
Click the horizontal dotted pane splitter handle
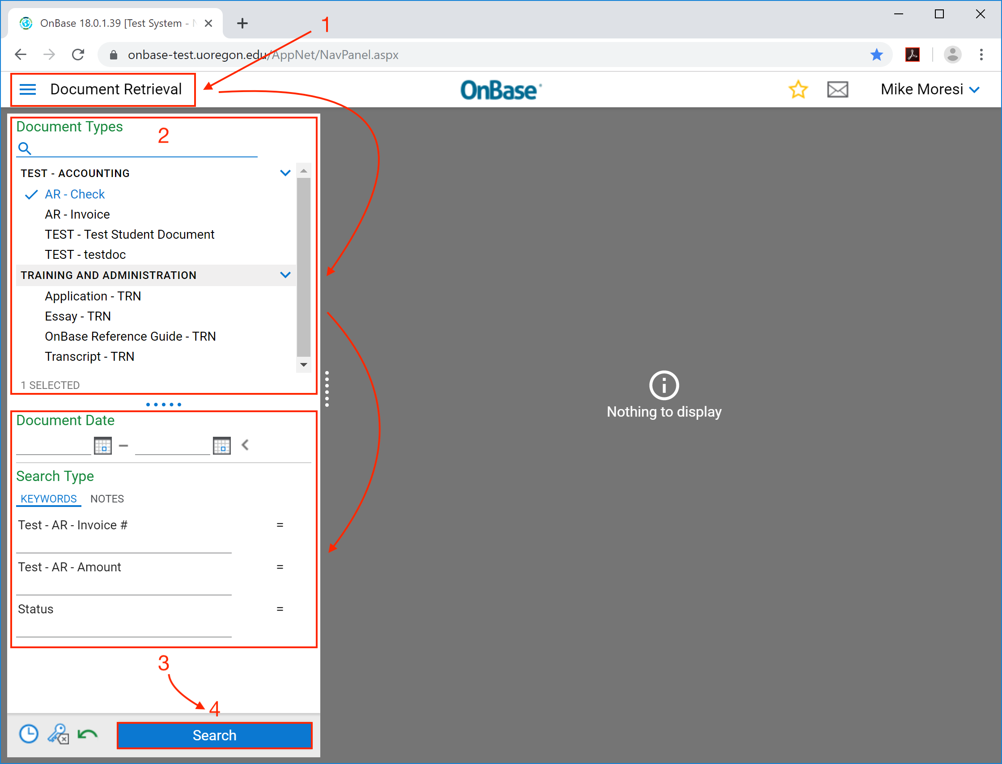point(163,404)
